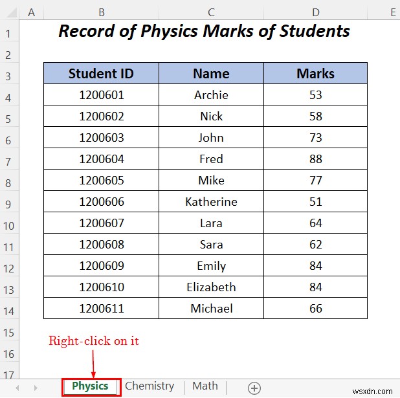The width and height of the screenshot is (400, 398).
Task: Select cell with ID 1200608
Action: pos(101,244)
